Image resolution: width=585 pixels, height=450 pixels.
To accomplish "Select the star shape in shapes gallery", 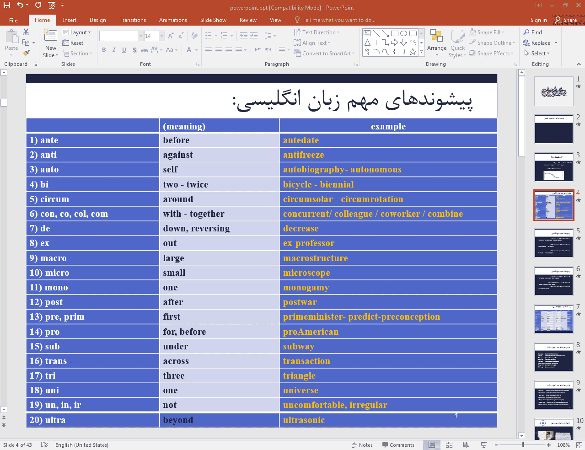I will (413, 52).
